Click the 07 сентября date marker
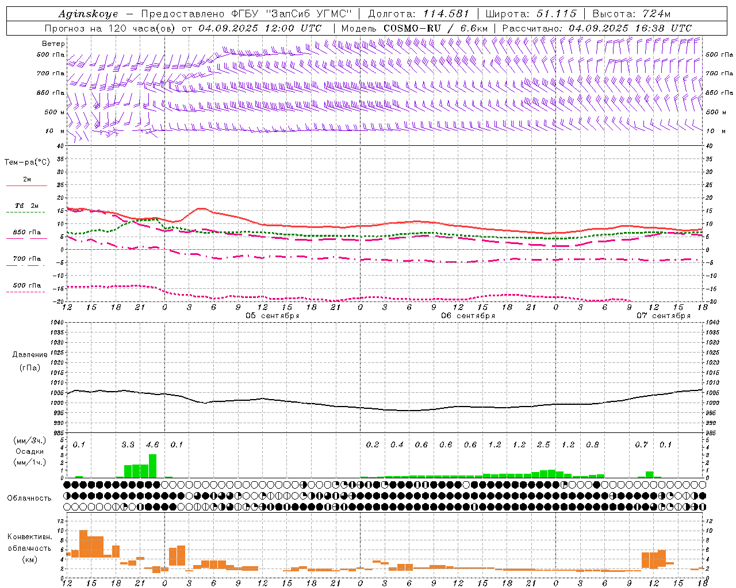This screenshot has height=588, width=736. [664, 315]
